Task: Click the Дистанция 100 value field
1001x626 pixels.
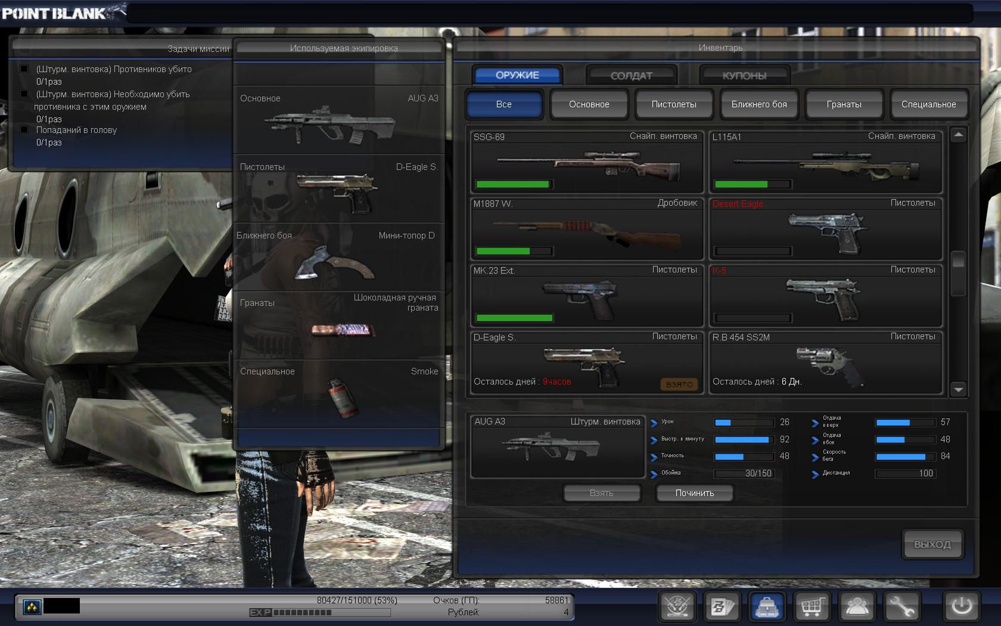Action: [905, 473]
